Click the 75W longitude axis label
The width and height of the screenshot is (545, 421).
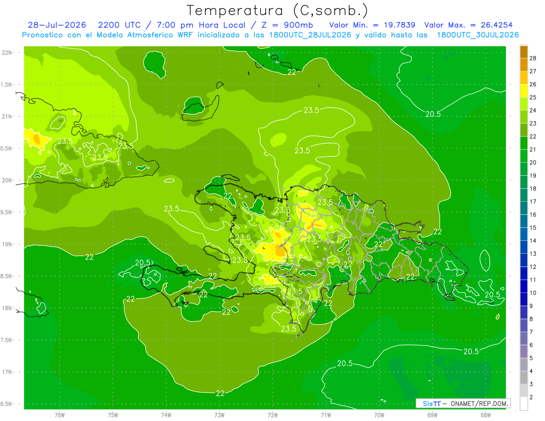[113, 415]
